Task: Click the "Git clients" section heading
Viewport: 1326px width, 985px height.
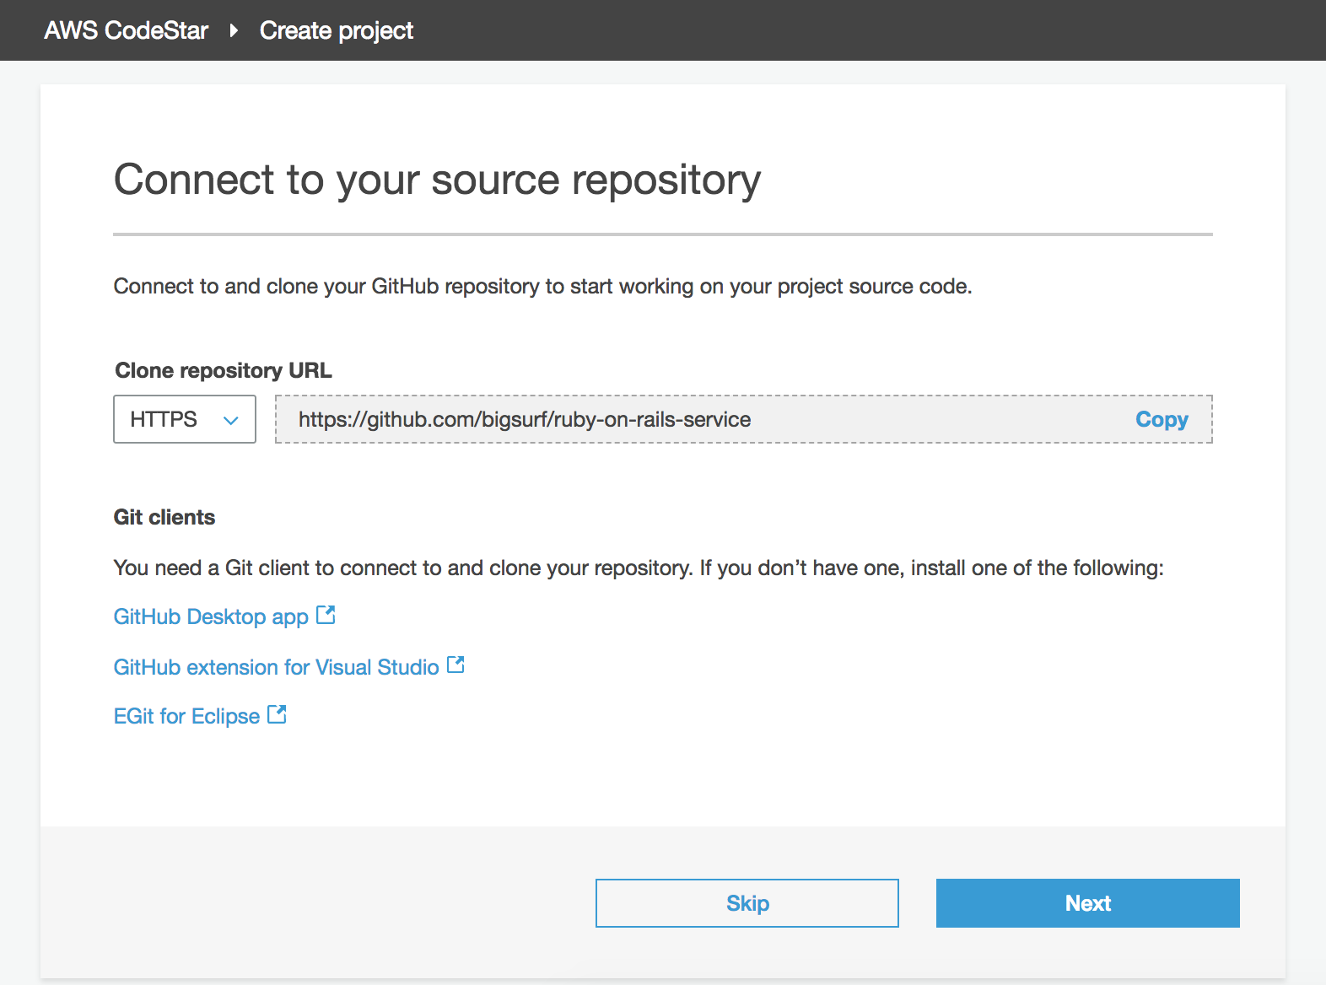Action: [x=164, y=517]
